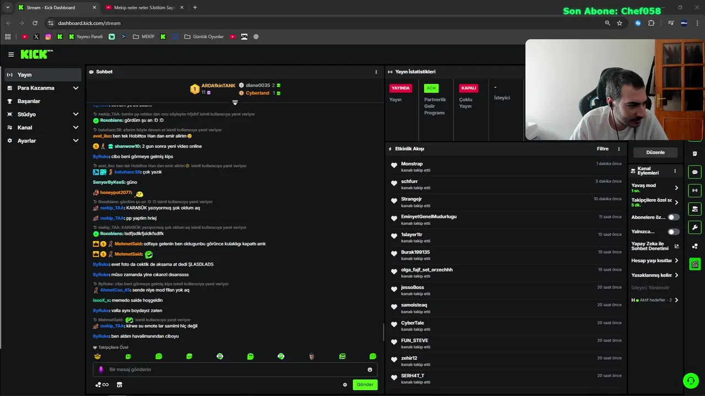Open a new browser tab
This screenshot has height=396, width=705.
click(195, 8)
